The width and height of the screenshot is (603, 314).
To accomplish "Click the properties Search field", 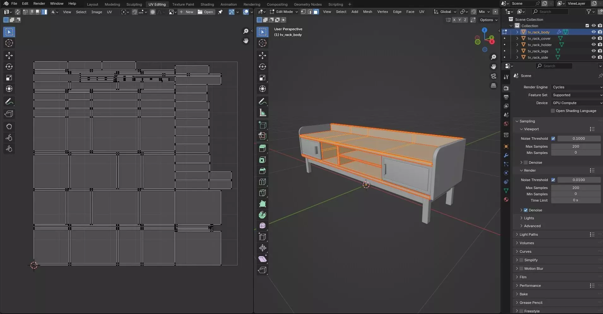I will [554, 66].
